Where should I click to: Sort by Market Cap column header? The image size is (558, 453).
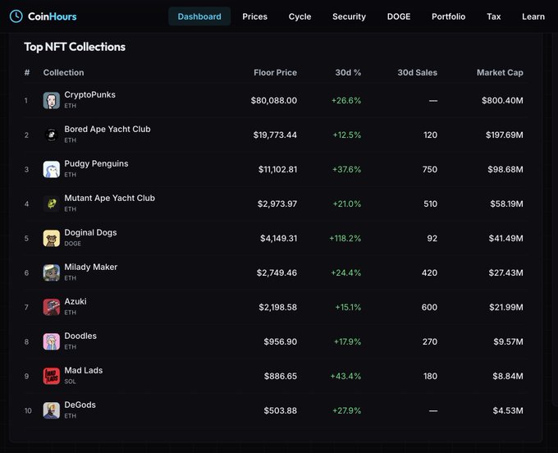coord(500,72)
